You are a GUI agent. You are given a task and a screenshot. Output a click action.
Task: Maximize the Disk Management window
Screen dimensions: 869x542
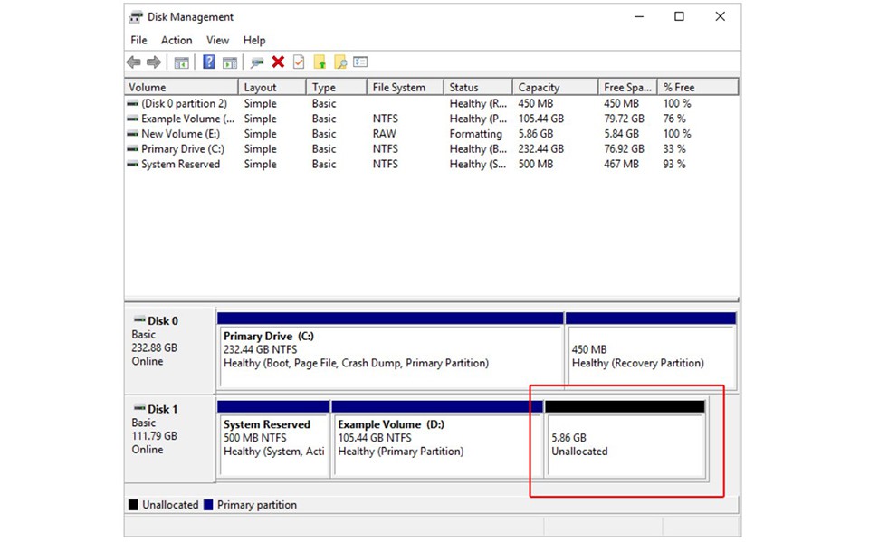click(x=679, y=16)
